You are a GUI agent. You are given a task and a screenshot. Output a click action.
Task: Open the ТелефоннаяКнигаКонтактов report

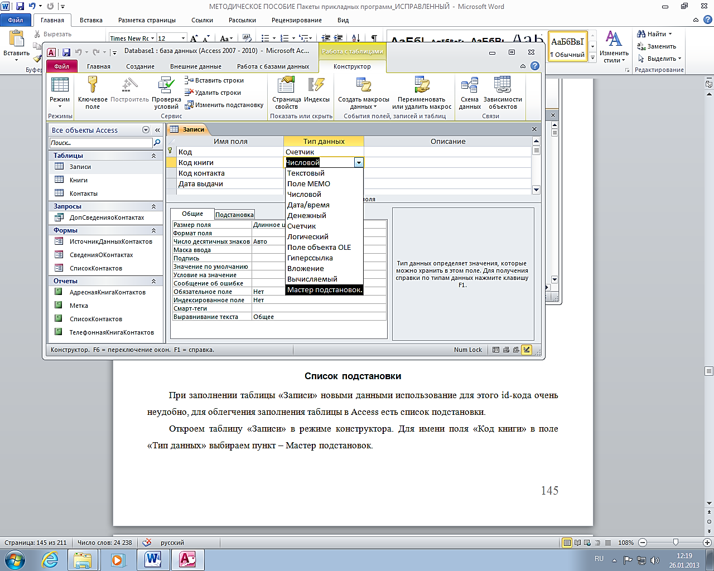pyautogui.click(x=106, y=332)
